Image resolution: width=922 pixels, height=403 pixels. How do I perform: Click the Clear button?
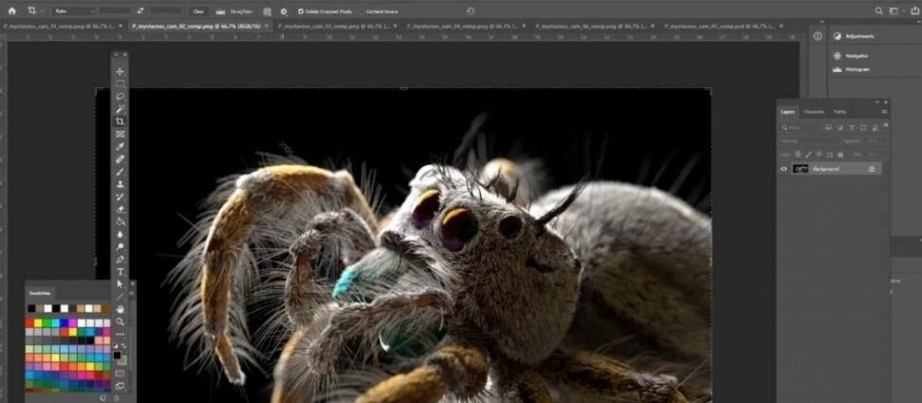pos(197,11)
